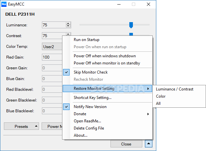Select Power Off when windows shutdown
The width and height of the screenshot is (206, 151).
pyautogui.click(x=107, y=56)
